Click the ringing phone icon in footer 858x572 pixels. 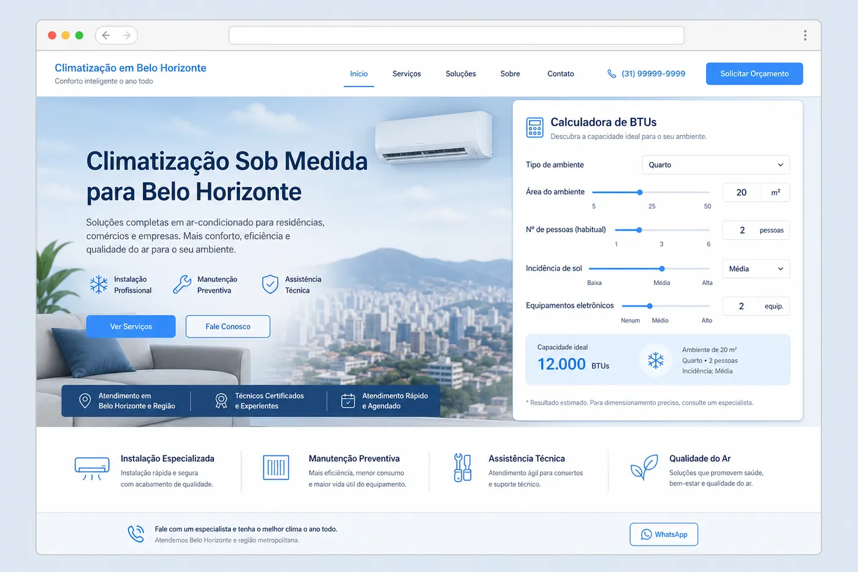pyautogui.click(x=136, y=534)
